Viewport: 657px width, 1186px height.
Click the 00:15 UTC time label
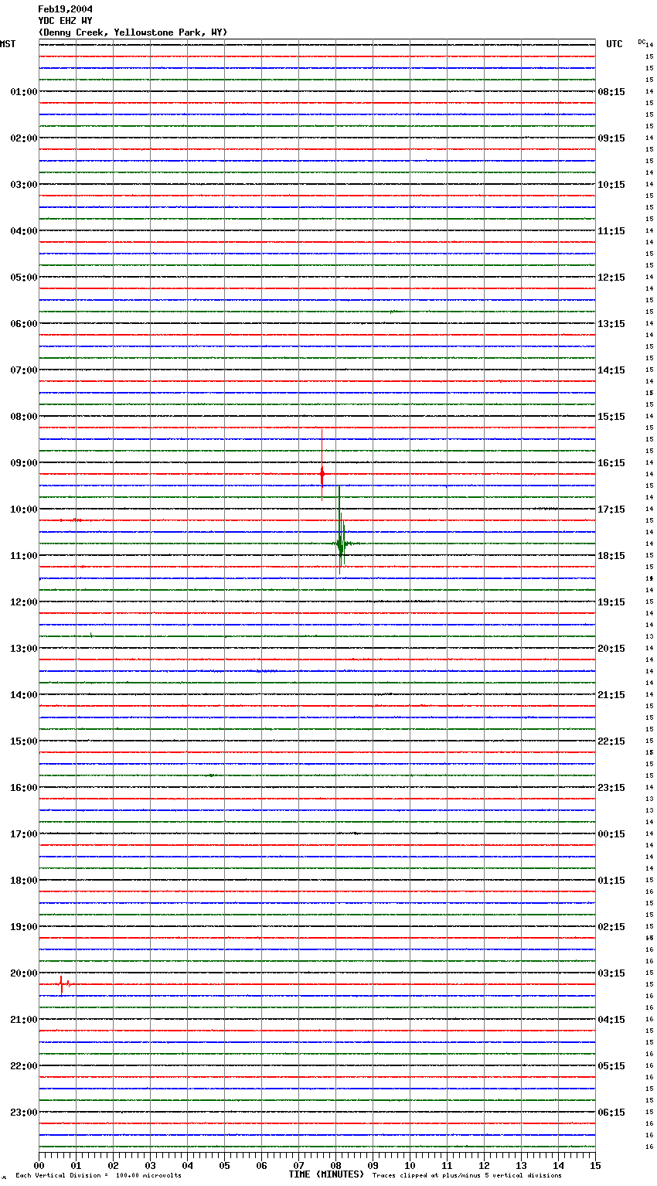point(611,834)
